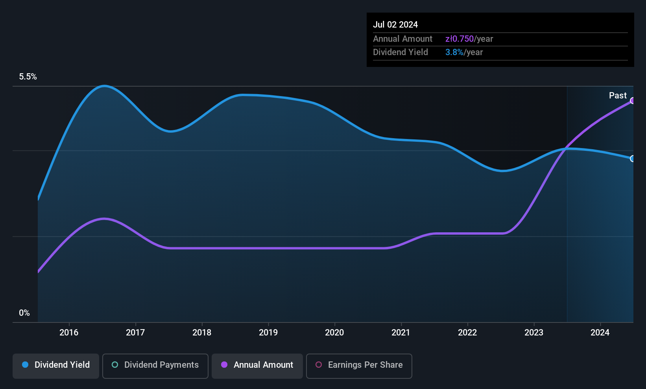Click the zł0.750/year annual amount value

click(x=469, y=39)
